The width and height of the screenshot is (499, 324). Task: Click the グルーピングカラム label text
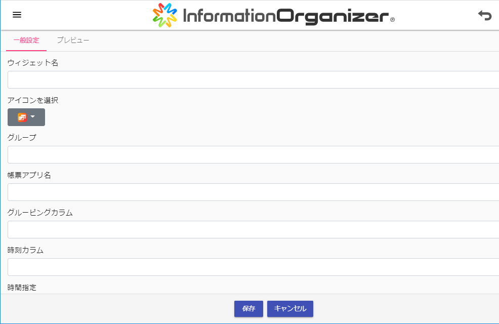click(40, 213)
